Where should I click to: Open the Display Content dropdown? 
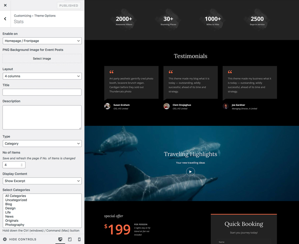42,181
